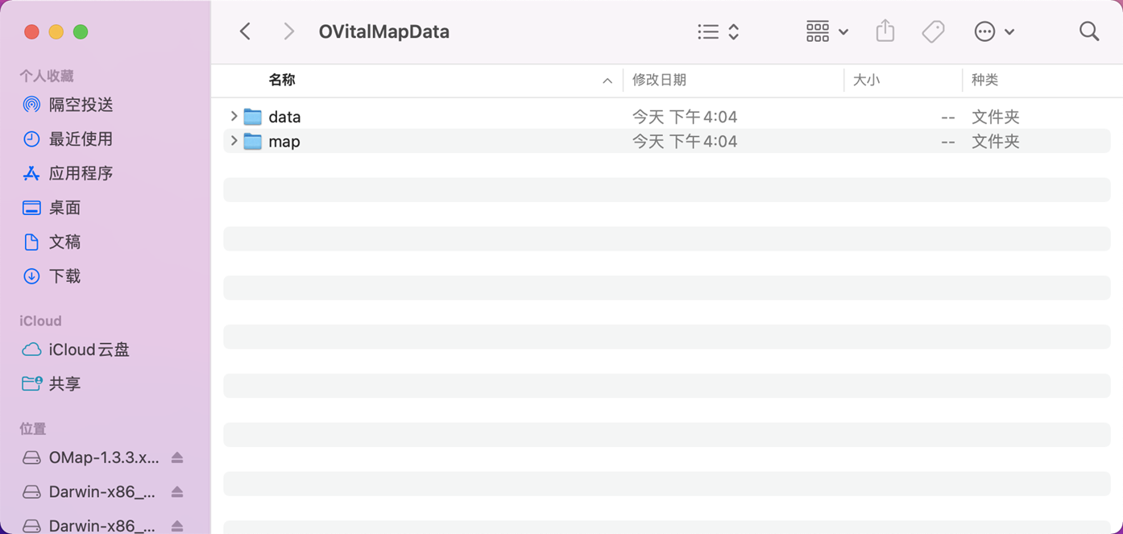Open the Search magnifier icon
Screen dimensions: 1123x534
click(1088, 31)
